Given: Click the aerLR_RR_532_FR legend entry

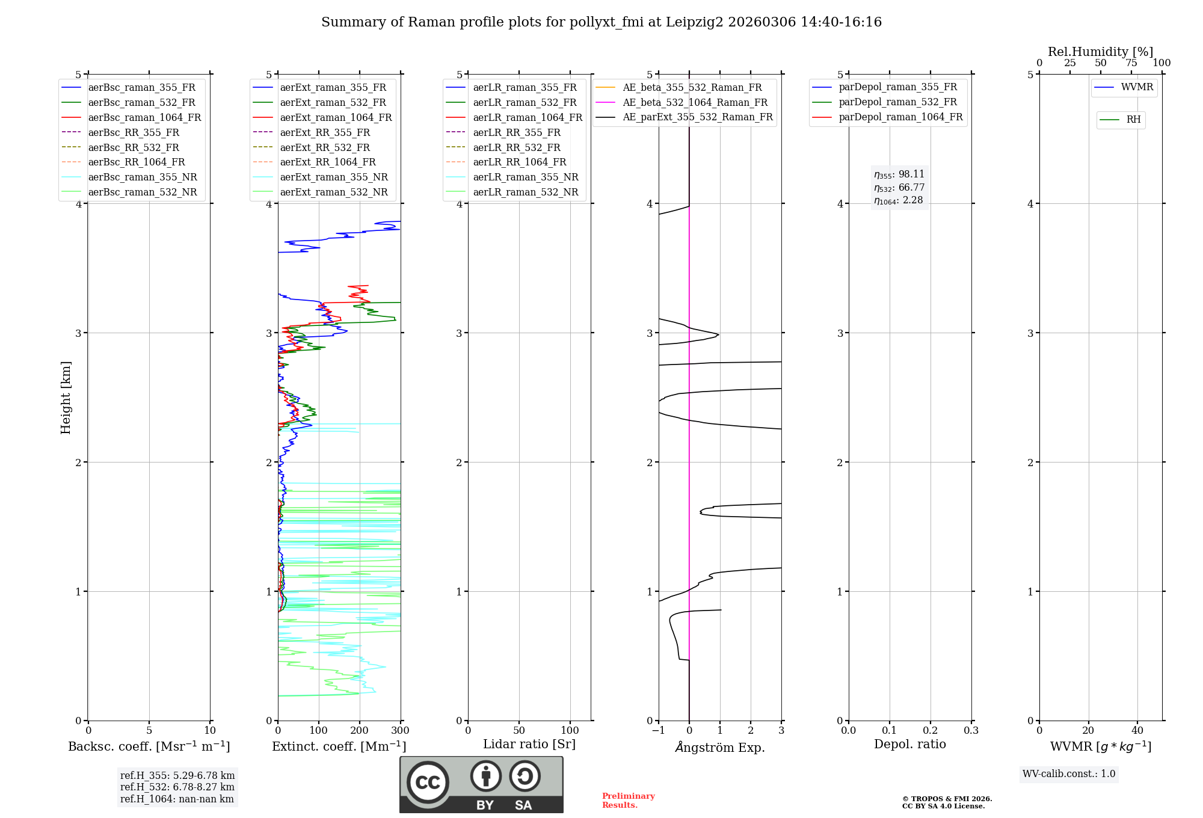Looking at the screenshot, I should [x=516, y=147].
